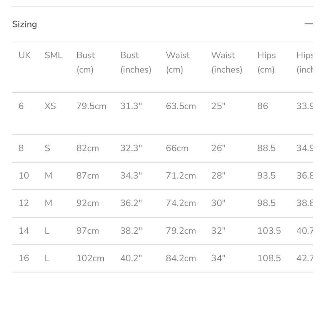325x325 pixels.
Task: Click the 82cm bust value
Action: click(88, 148)
